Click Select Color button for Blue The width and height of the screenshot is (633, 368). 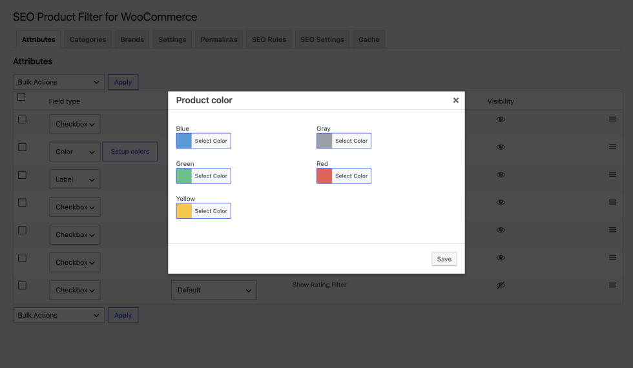(211, 141)
